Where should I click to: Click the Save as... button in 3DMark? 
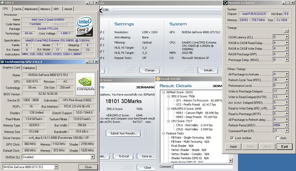click(147, 156)
